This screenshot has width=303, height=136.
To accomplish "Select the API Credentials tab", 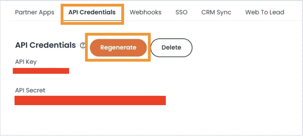I will pyautogui.click(x=92, y=12).
